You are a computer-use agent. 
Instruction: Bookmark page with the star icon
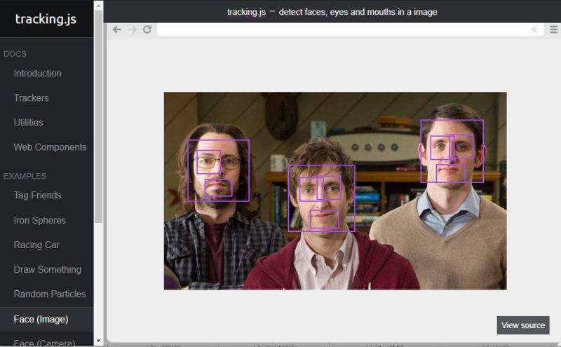[534, 29]
